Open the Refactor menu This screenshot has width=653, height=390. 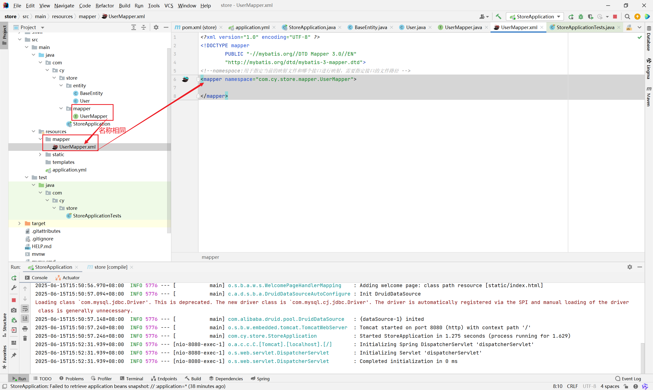pyautogui.click(x=105, y=6)
